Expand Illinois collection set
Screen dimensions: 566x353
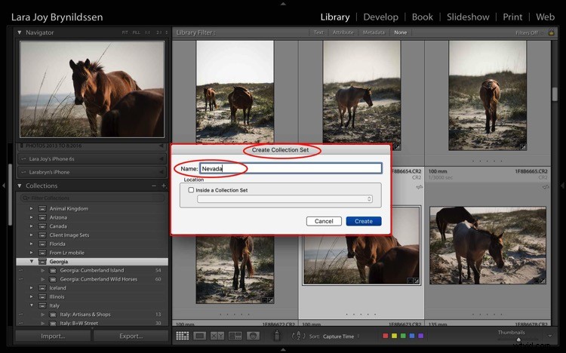[x=32, y=296]
